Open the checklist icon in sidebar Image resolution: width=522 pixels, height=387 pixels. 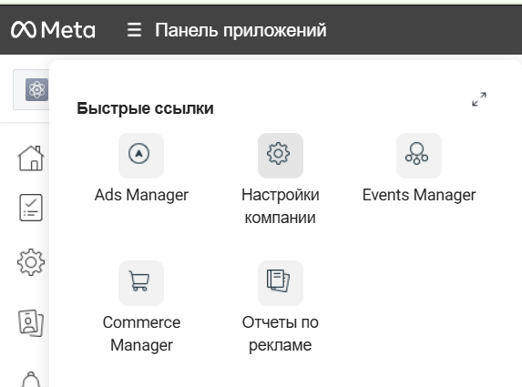31,208
